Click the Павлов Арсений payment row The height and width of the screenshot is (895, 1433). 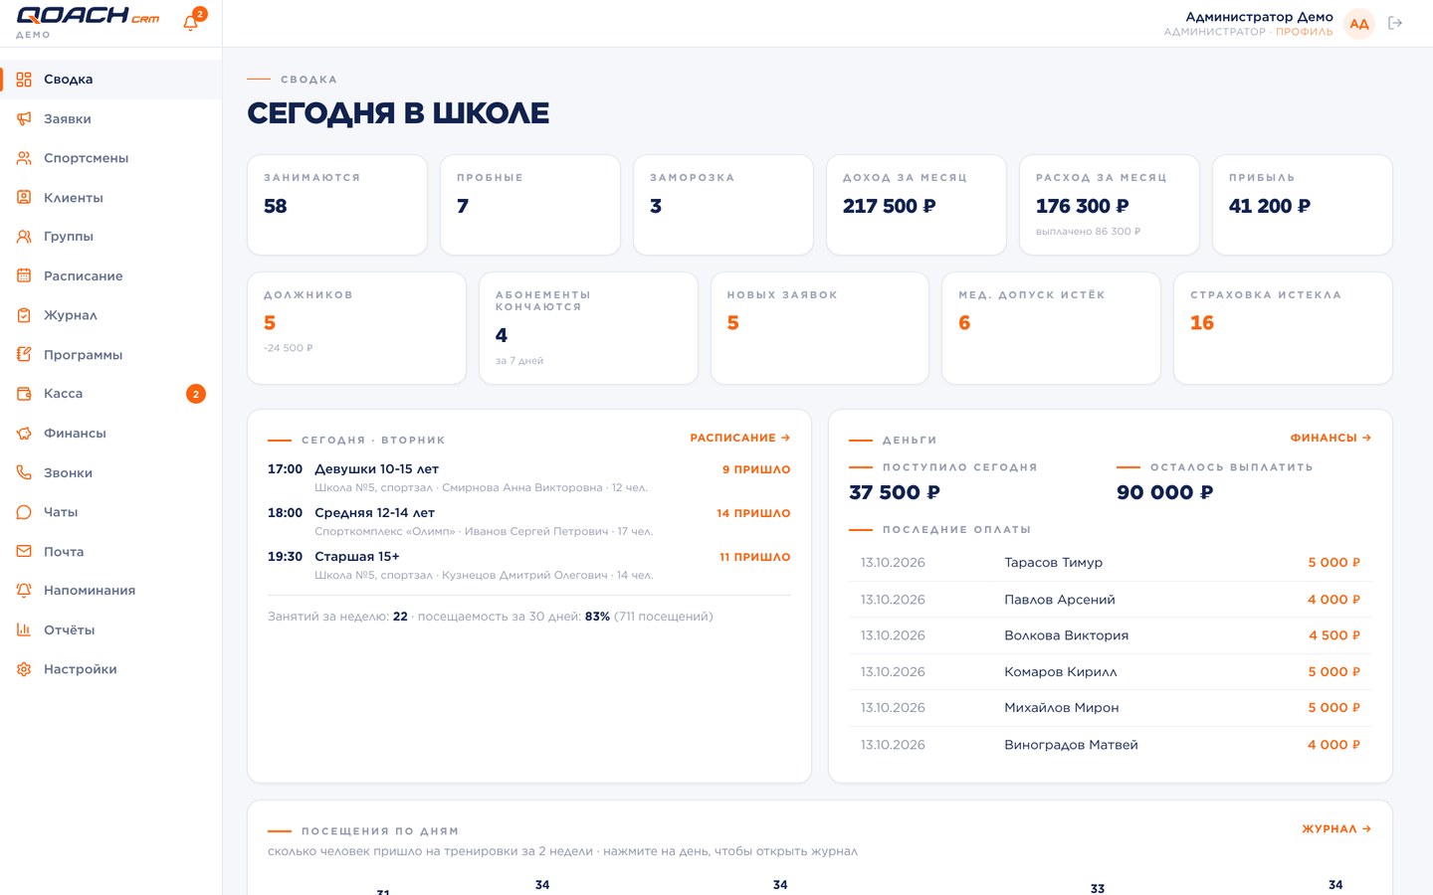1111,600
